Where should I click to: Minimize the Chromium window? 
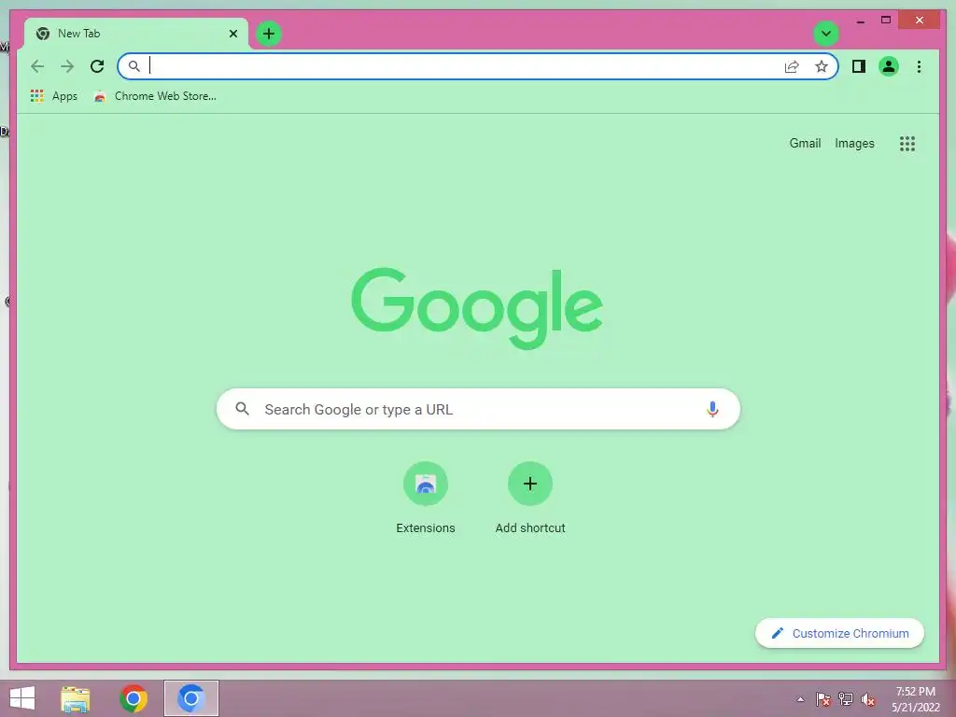(860, 21)
